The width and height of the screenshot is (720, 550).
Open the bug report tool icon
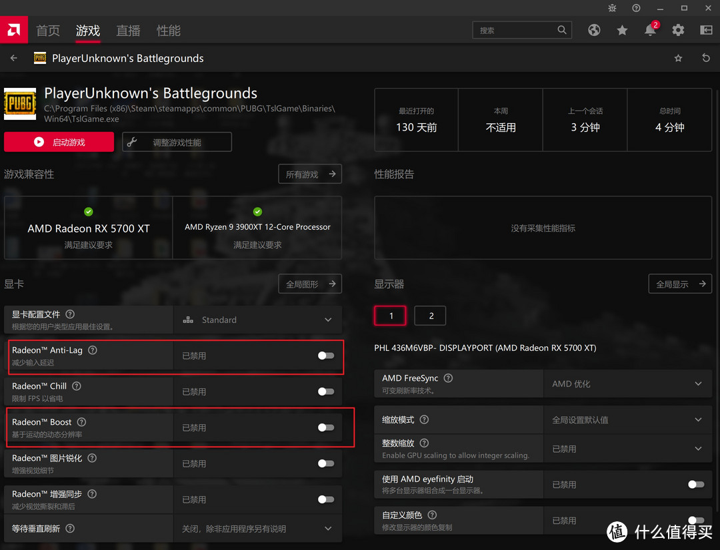coord(612,8)
